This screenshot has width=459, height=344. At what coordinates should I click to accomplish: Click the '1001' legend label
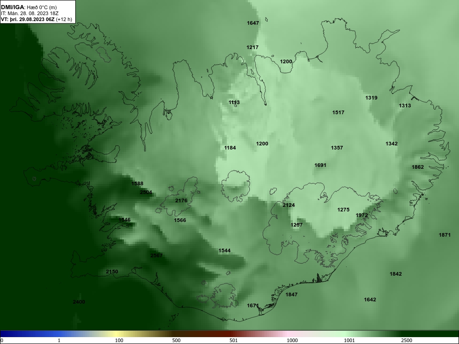click(349, 340)
